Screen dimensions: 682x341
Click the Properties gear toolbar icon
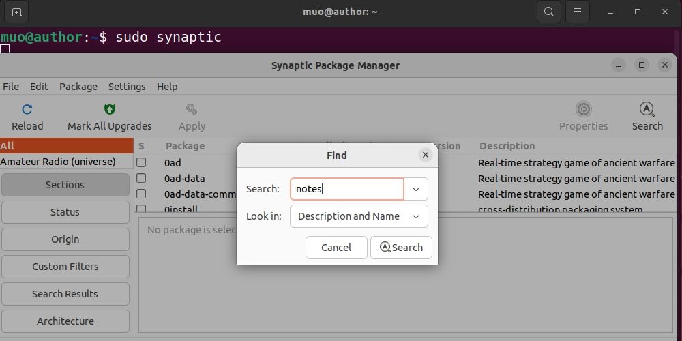[583, 109]
